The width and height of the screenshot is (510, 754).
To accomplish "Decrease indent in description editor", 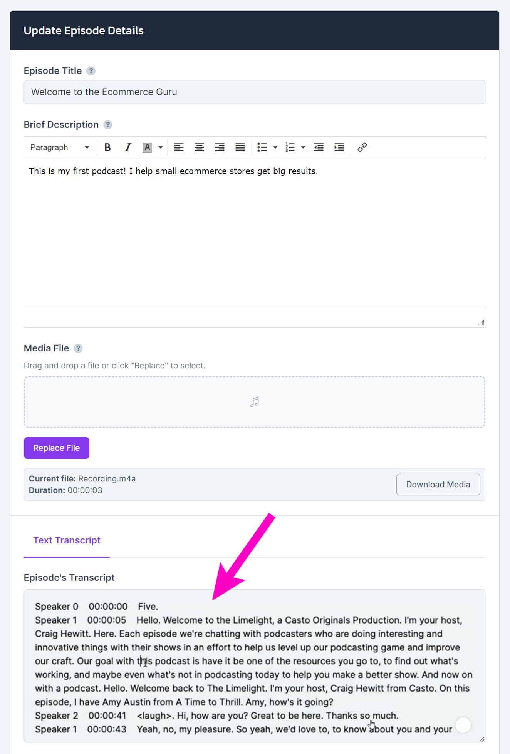I will click(x=319, y=147).
